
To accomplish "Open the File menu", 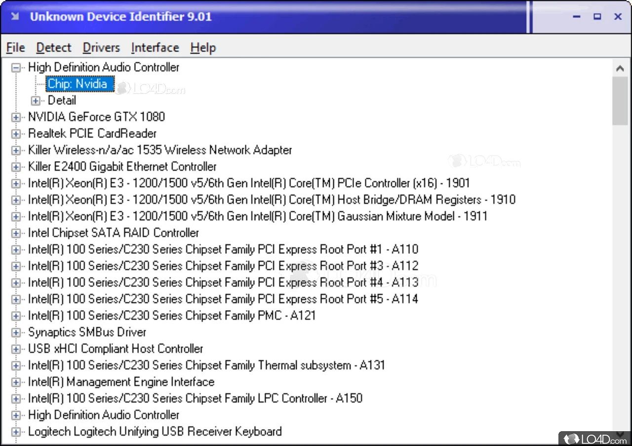I will tap(16, 48).
